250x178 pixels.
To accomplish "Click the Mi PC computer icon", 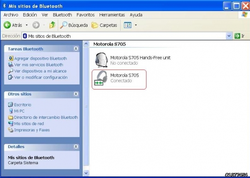I will point(11,111).
